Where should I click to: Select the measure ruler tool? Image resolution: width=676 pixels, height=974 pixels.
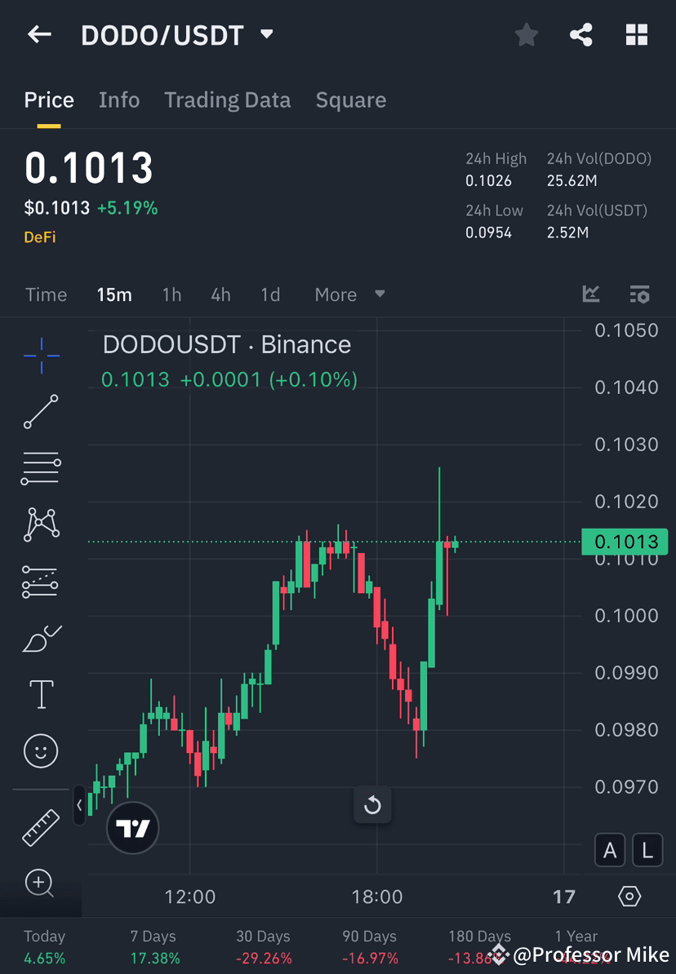(41, 826)
